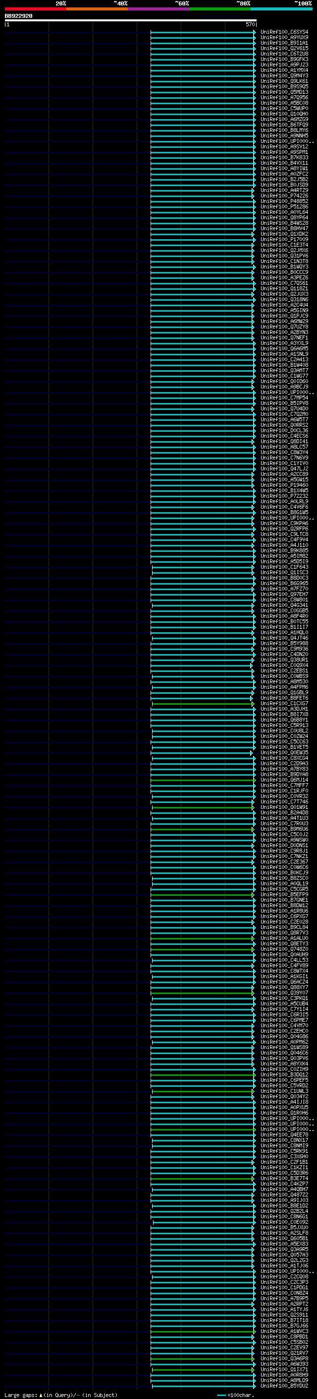Select the UniRef100_B4VX11 label
The height and width of the screenshot is (1399, 317).
pos(284,163)
